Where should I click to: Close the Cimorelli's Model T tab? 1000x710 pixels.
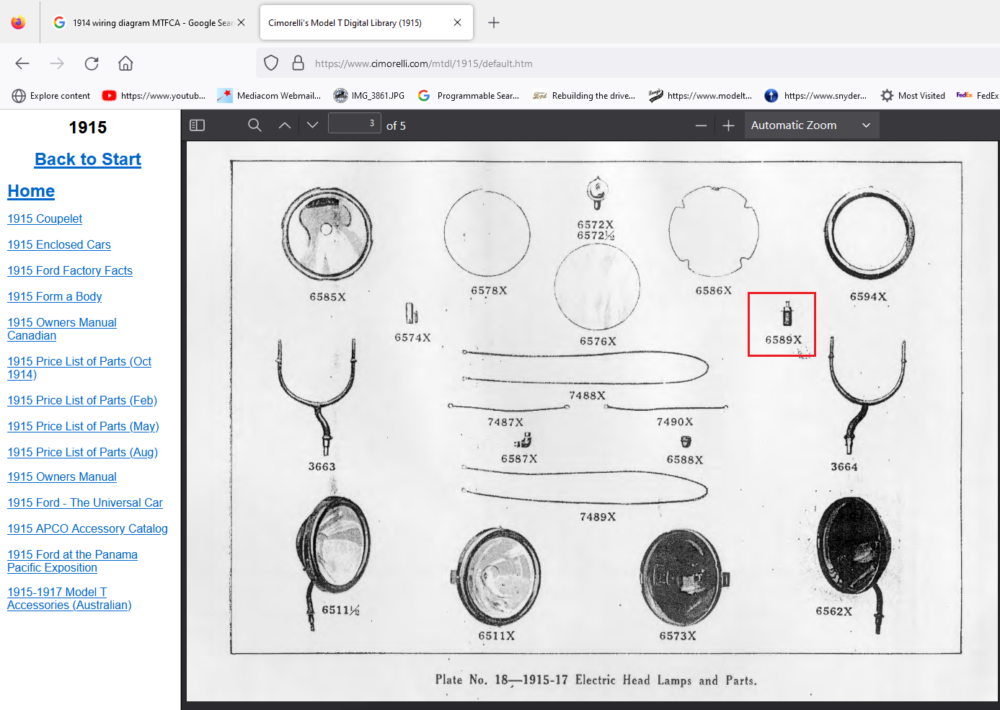coord(457,22)
